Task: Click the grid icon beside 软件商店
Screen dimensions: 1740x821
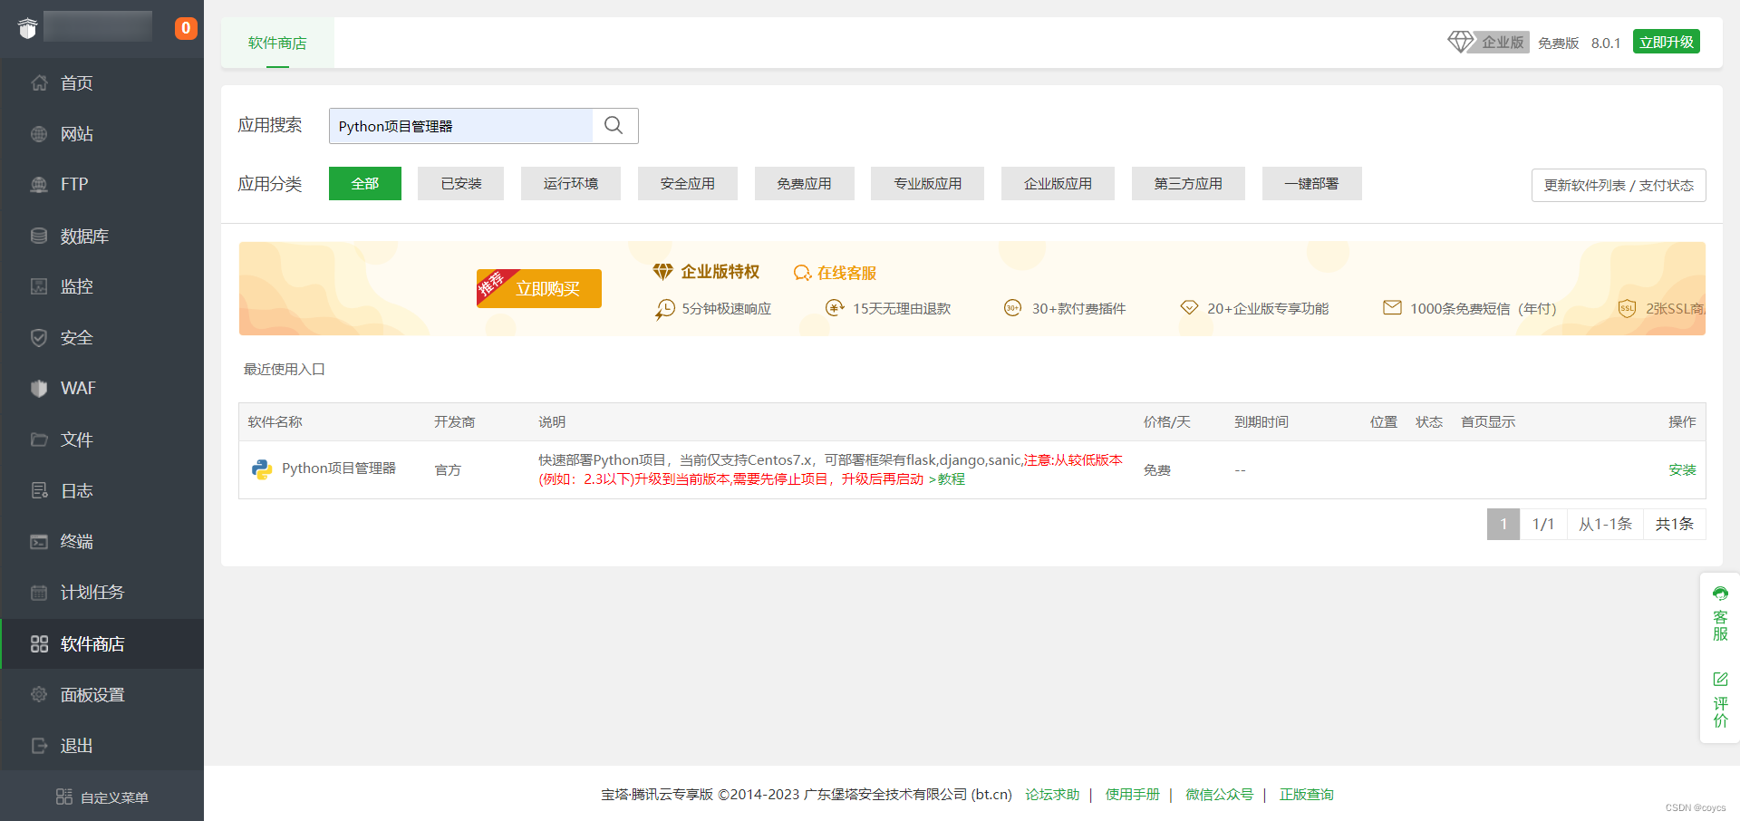Action: (x=39, y=643)
